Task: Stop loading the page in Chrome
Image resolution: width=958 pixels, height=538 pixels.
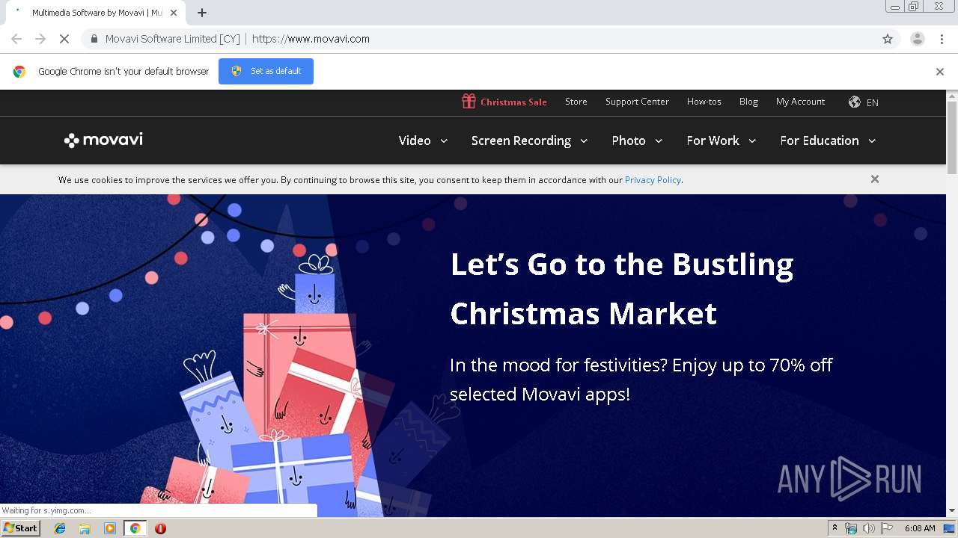Action: (64, 39)
